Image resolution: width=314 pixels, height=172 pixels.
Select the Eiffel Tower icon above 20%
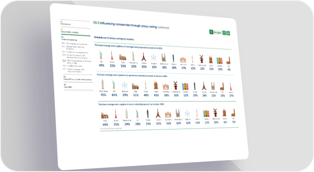(x=143, y=57)
